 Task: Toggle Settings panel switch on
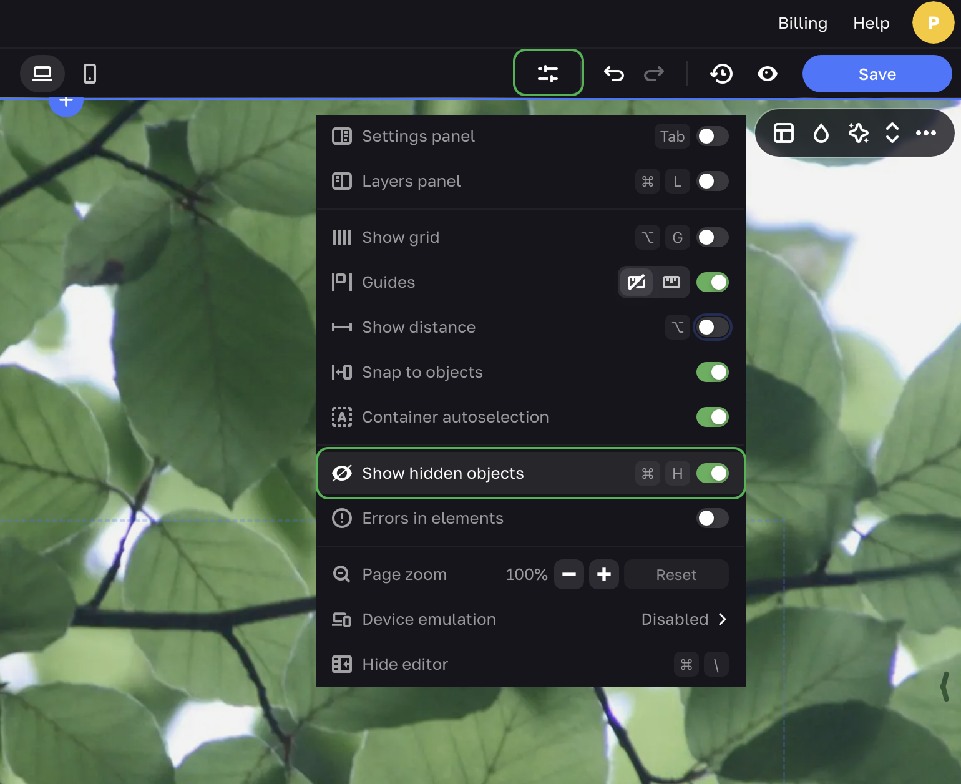click(x=712, y=136)
